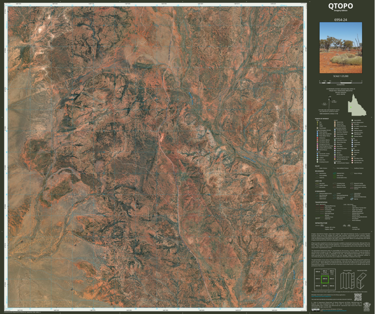The image size is (375, 314).
Task: Click the Art Gallery legend symbol
Action: [335, 155]
